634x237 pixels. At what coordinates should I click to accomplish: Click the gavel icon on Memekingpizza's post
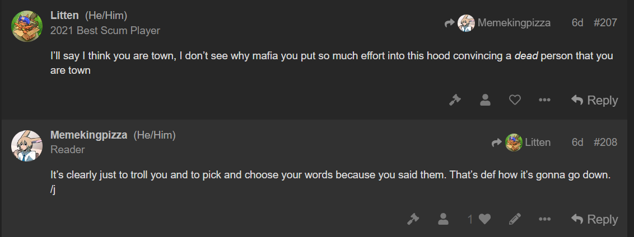[413, 219]
